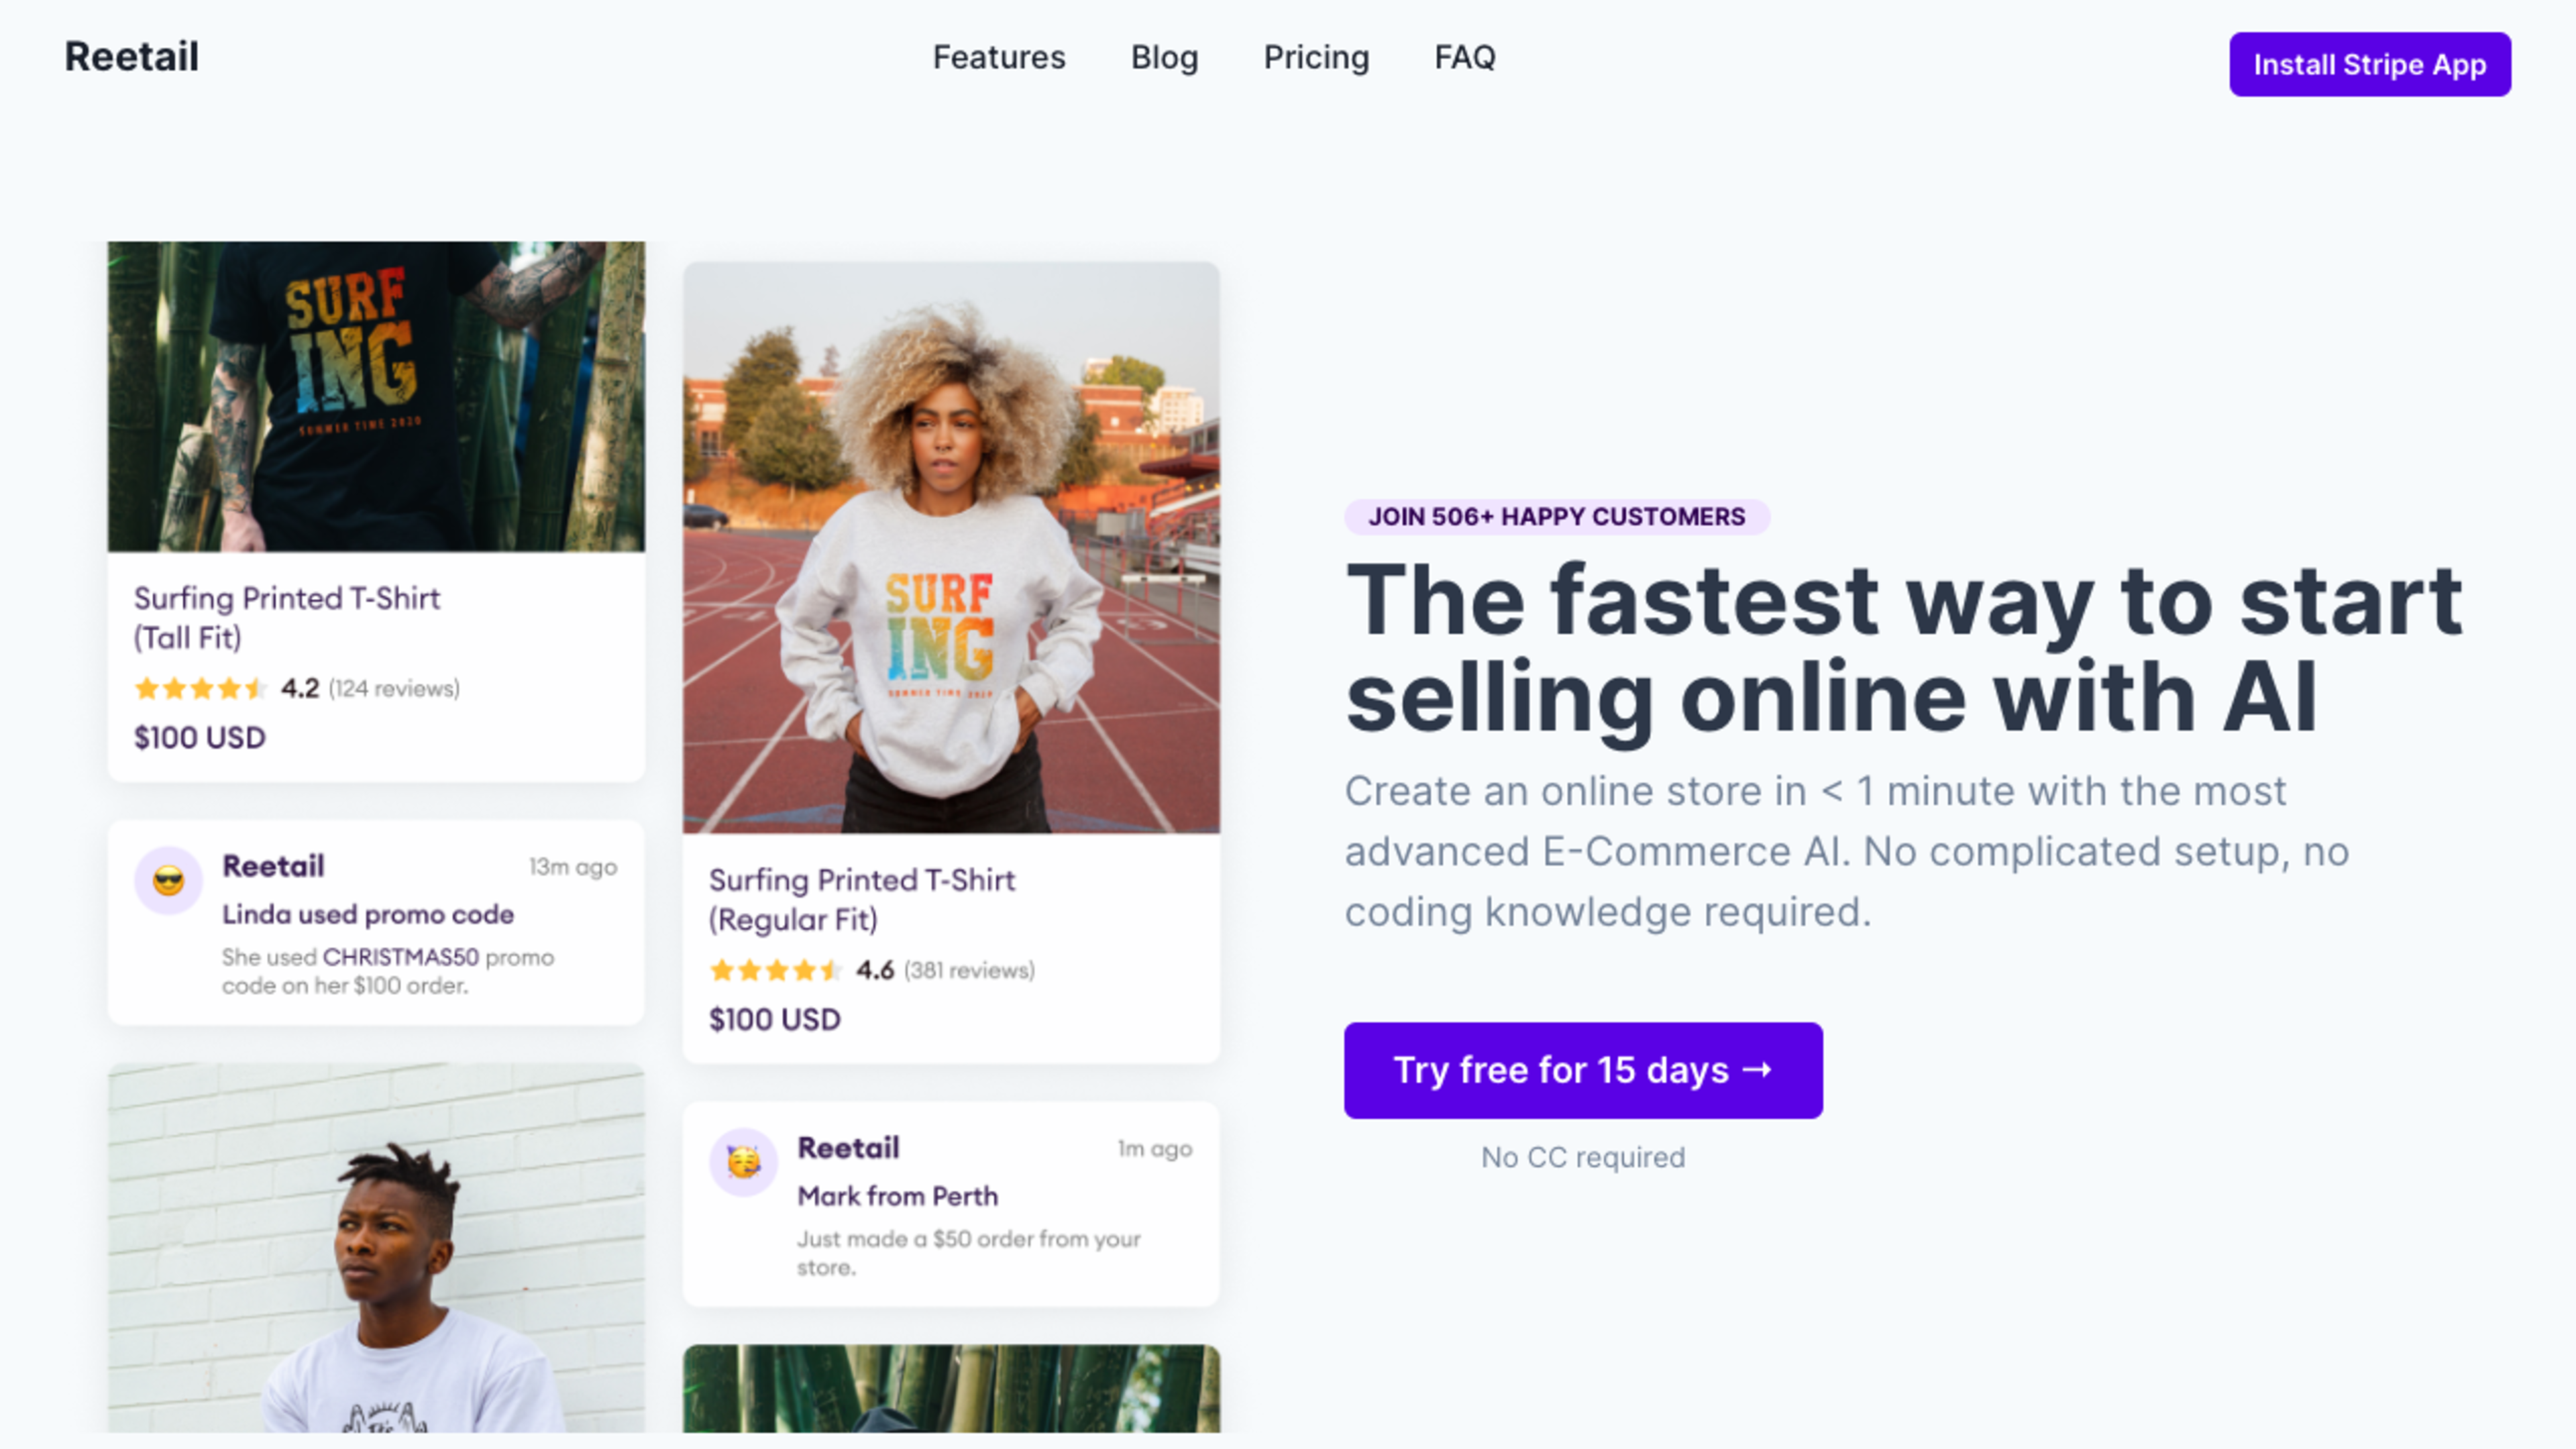This screenshot has height=1449, width=2576.
Task: Click Try free for 15 days button
Action: click(1583, 1070)
